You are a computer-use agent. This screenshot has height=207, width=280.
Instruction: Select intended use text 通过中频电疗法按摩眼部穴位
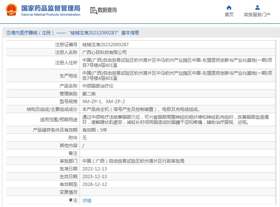pyautogui.click(x=176, y=119)
